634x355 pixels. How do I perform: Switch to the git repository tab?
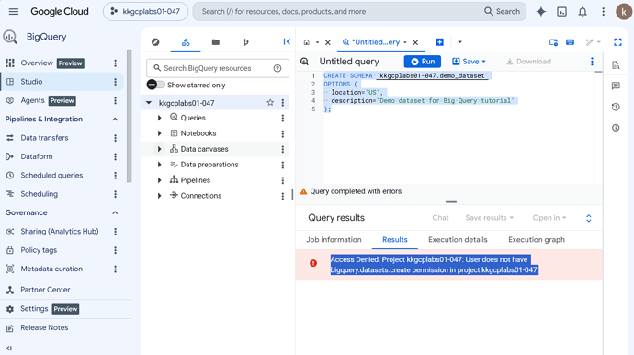[246, 42]
